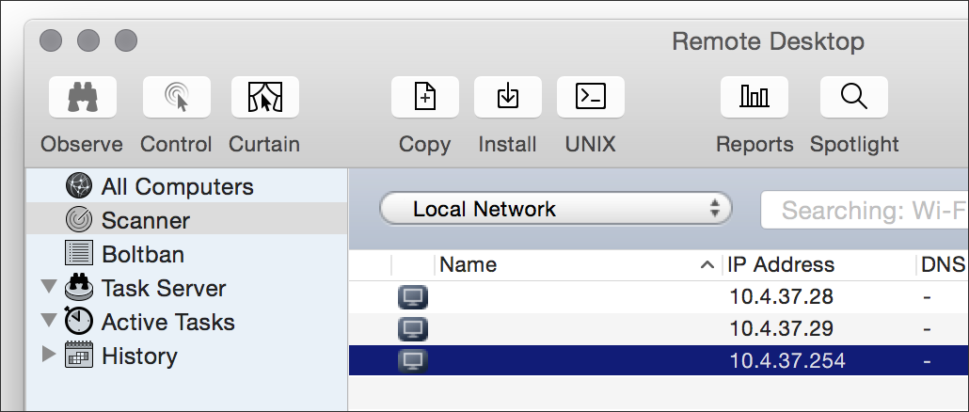Screen dimensions: 969x412
Task: Select History in the sidebar
Action: (186, 356)
